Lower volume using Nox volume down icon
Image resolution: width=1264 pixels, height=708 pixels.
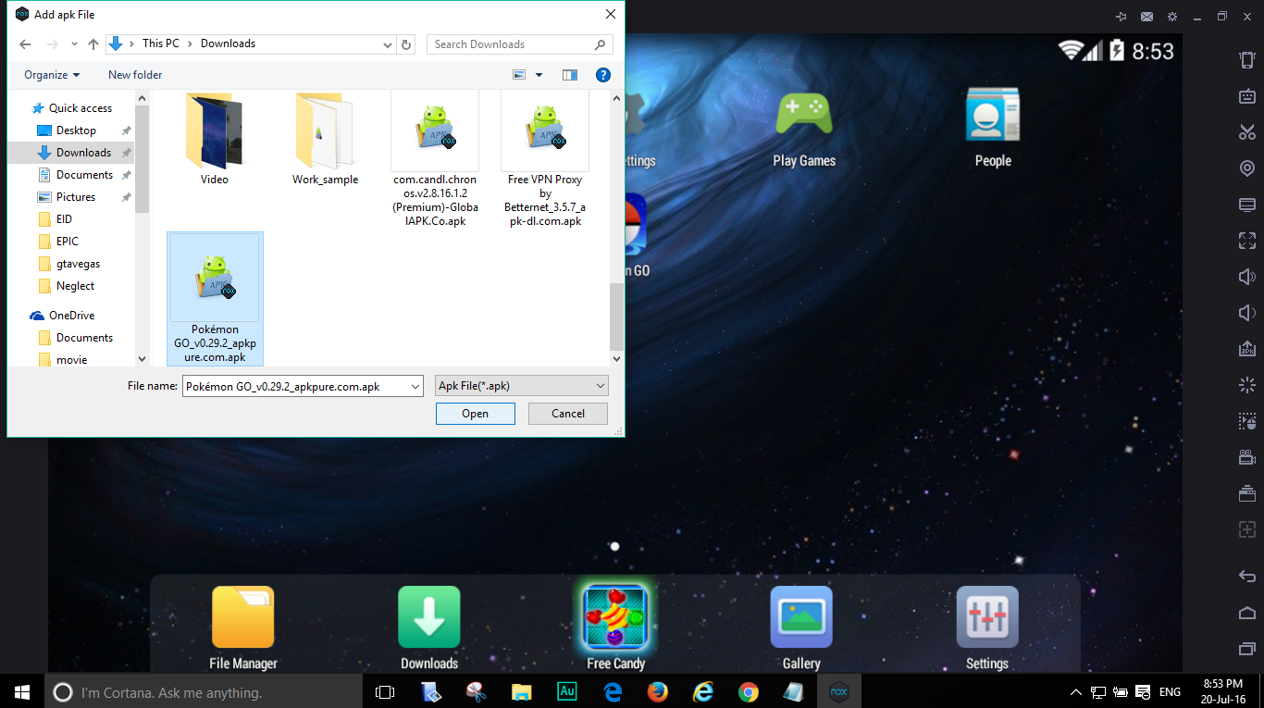click(x=1246, y=313)
